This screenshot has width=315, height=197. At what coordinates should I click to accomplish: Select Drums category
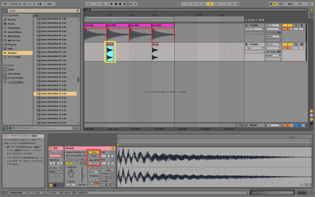11,24
